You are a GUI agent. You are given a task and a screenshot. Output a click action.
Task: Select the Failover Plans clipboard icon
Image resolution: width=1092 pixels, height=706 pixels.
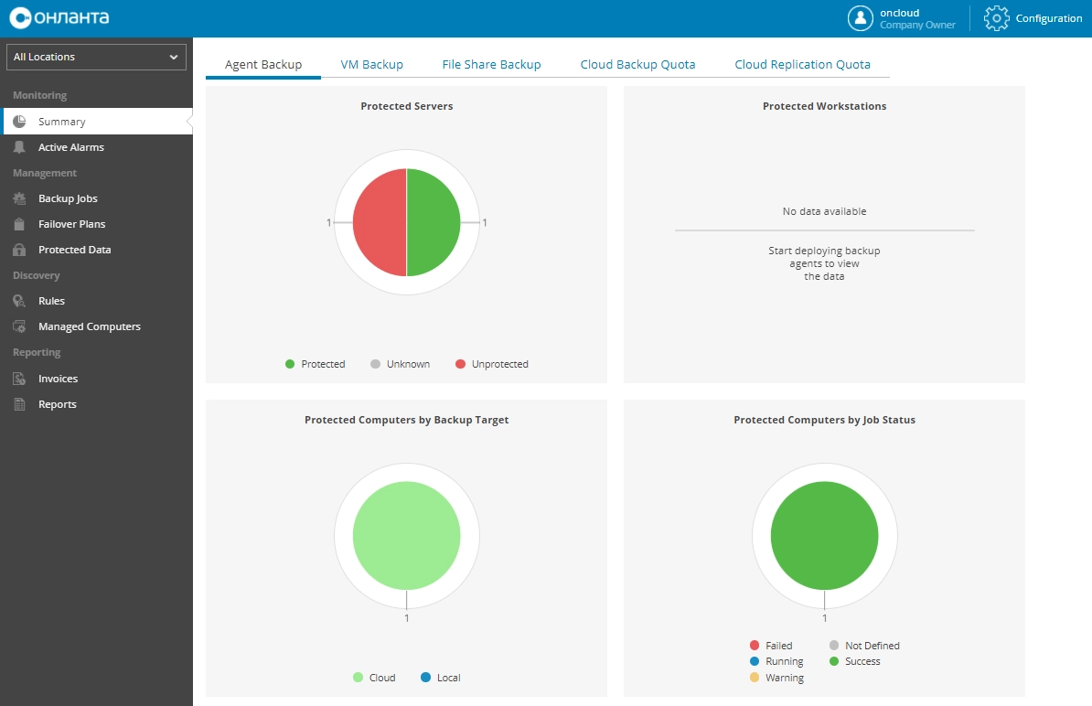click(x=19, y=224)
